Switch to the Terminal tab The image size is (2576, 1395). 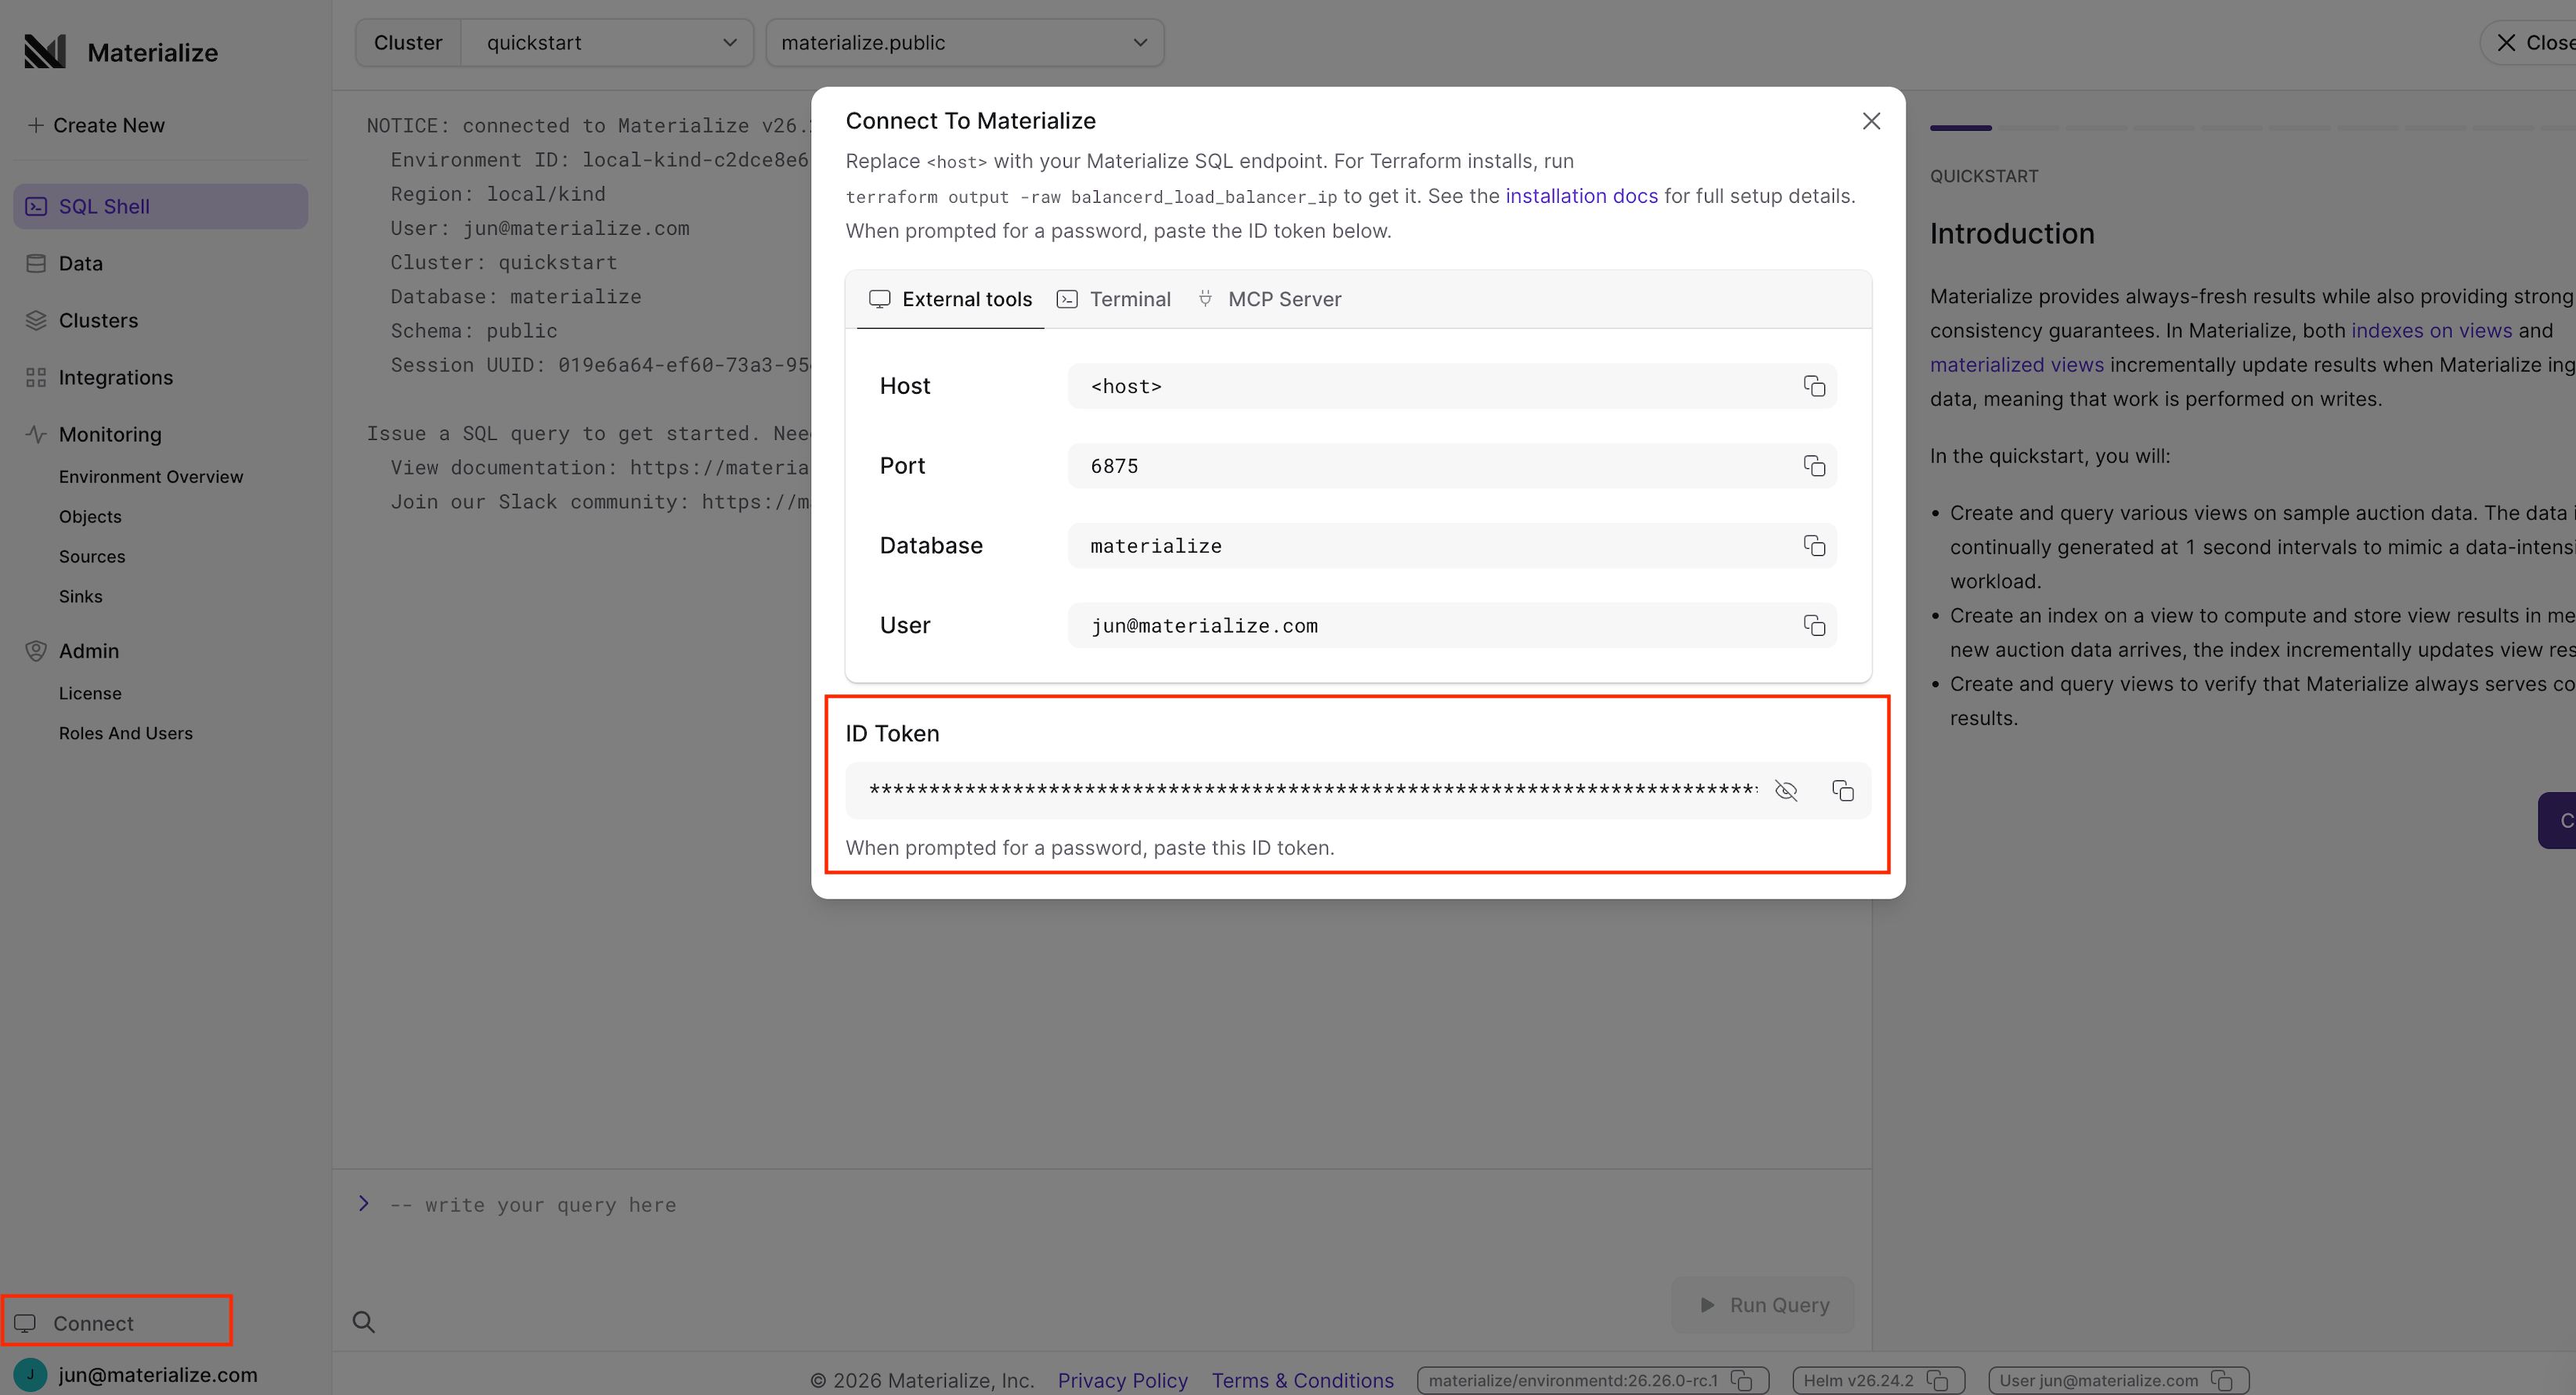tap(1113, 299)
